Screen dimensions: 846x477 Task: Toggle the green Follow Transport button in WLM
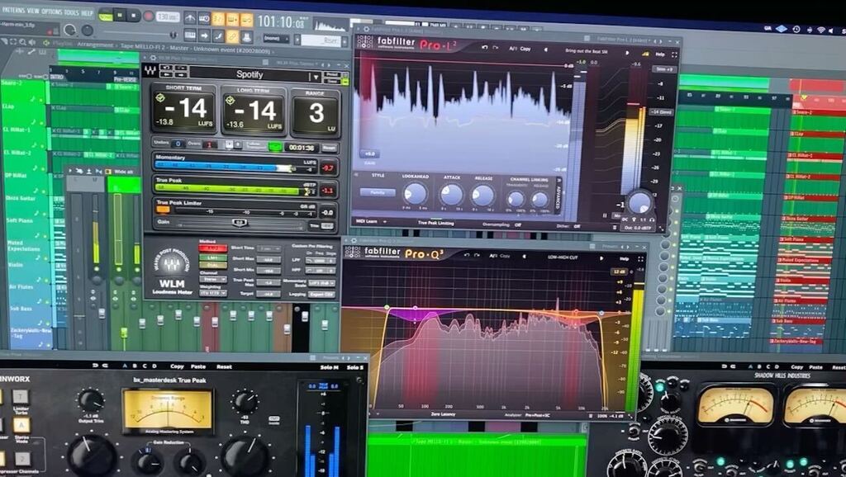(x=275, y=147)
